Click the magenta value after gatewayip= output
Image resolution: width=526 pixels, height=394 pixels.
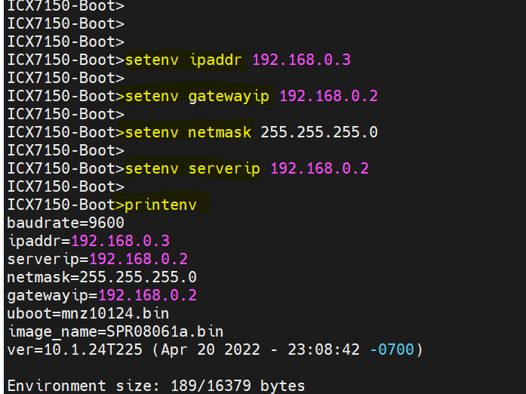[x=147, y=295]
